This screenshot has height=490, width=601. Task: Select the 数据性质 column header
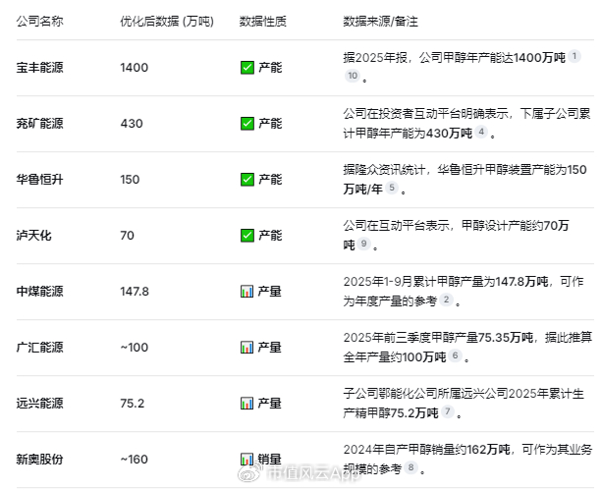[x=263, y=21]
